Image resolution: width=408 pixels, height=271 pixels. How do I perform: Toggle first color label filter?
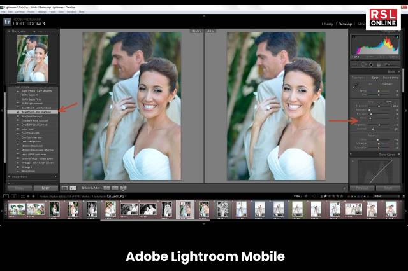[349, 196]
